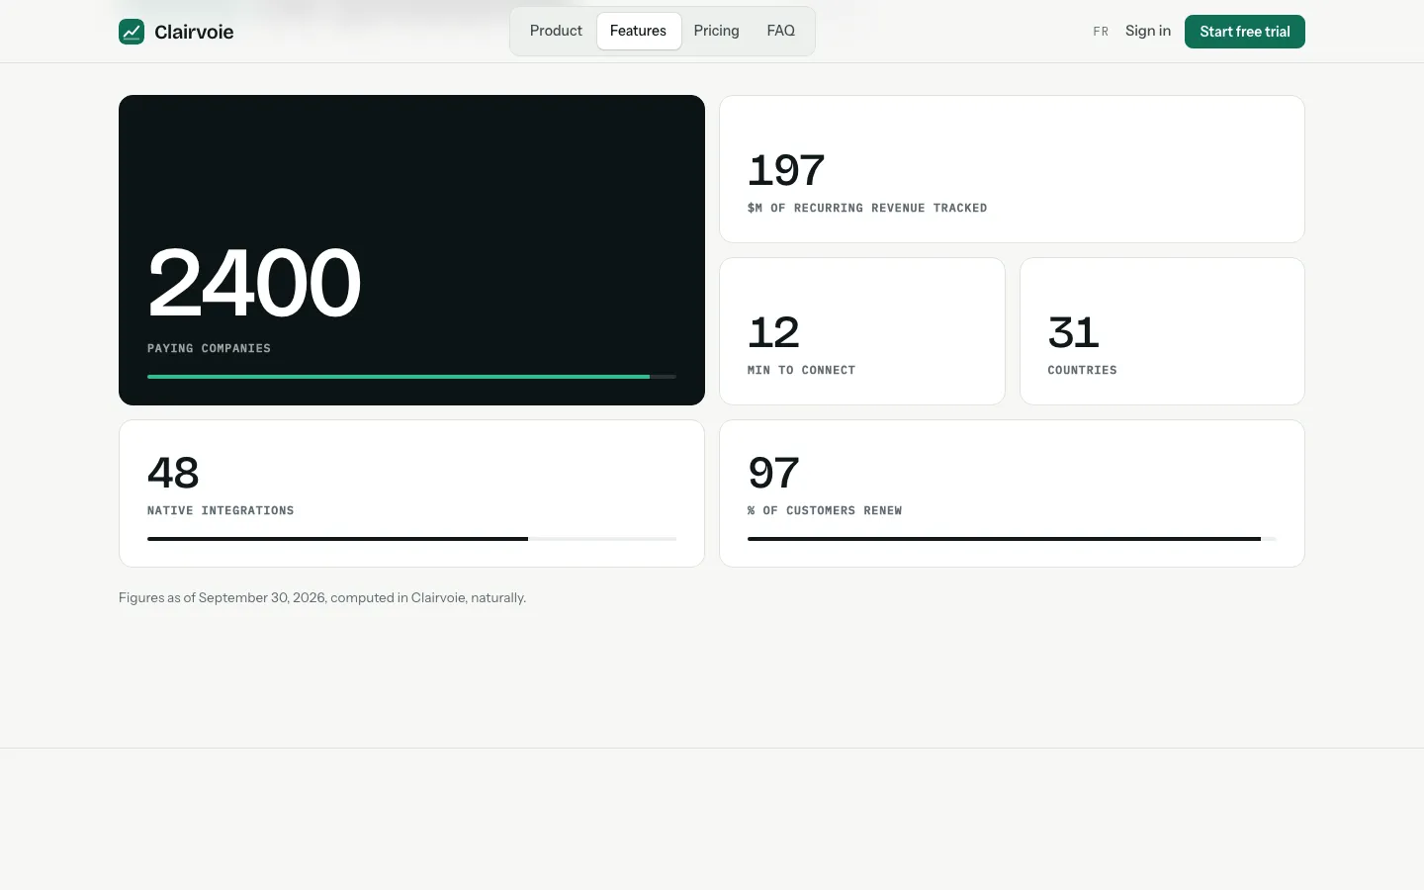The height and width of the screenshot is (890, 1424).
Task: Click the 48 integrations figure
Action: pos(173,473)
